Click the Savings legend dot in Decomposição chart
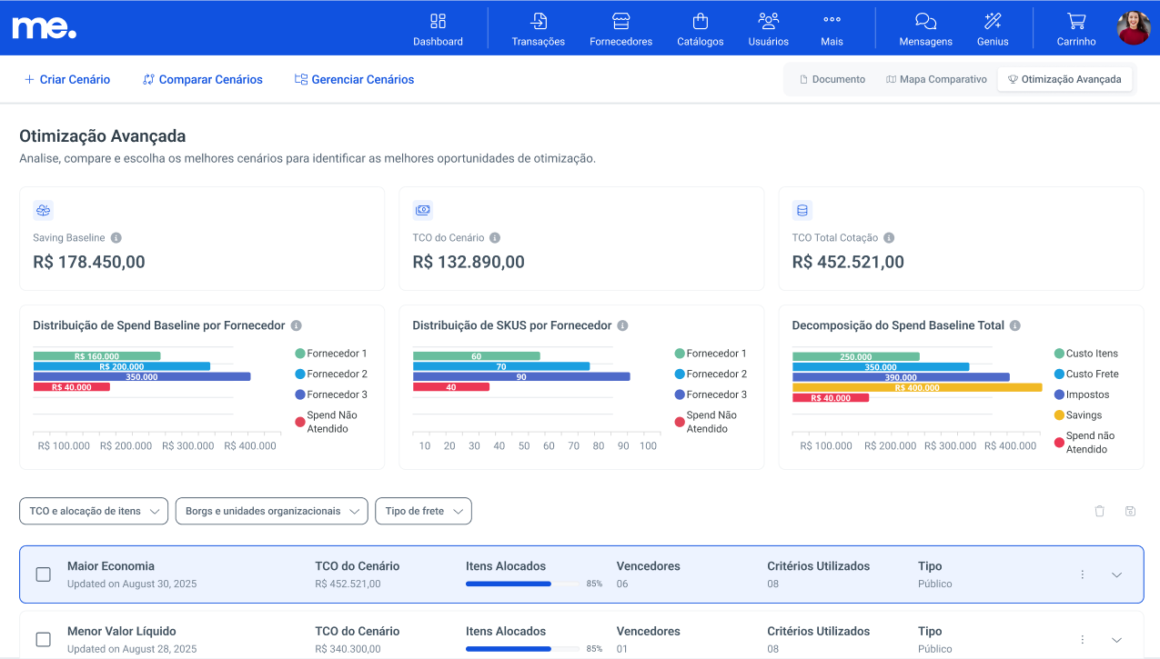Screen dimensions: 1160x659 tap(1059, 415)
